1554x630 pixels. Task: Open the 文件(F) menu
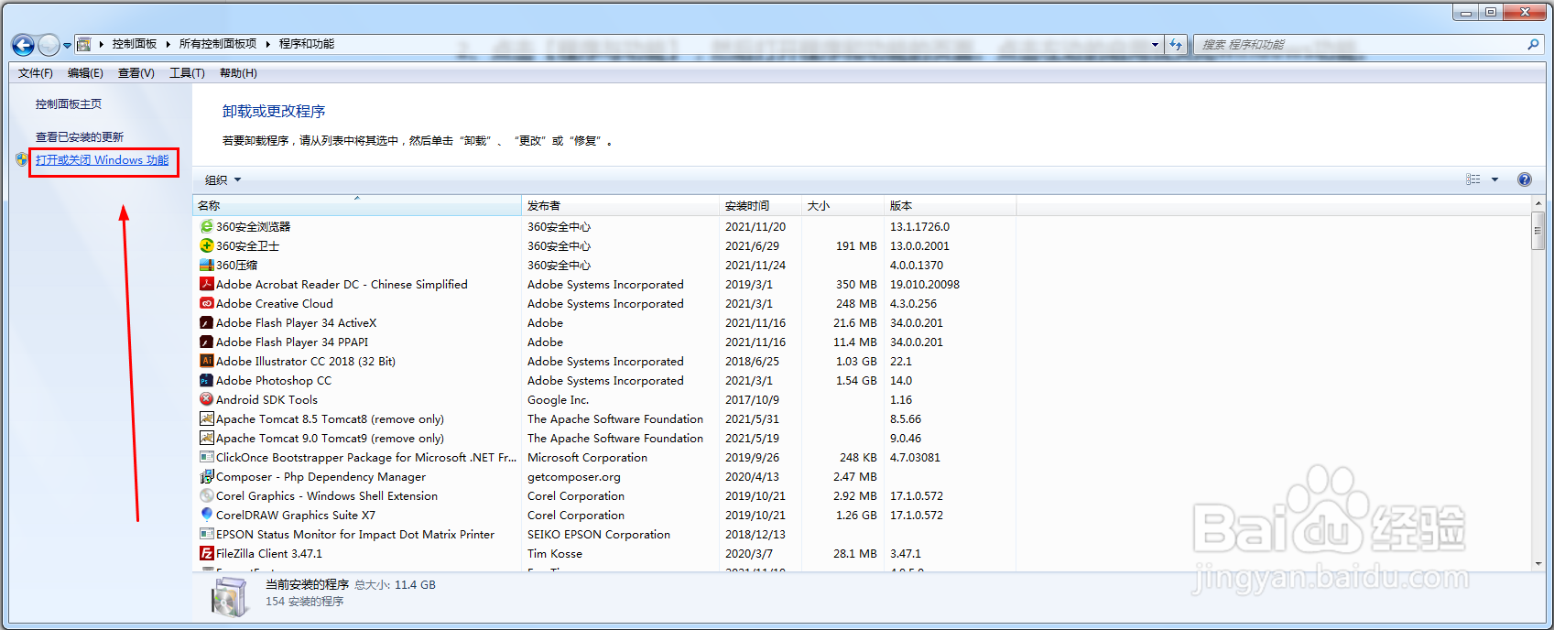click(x=36, y=73)
